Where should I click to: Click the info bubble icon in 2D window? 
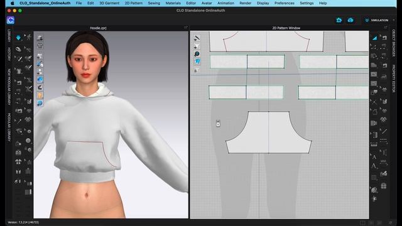click(197, 54)
